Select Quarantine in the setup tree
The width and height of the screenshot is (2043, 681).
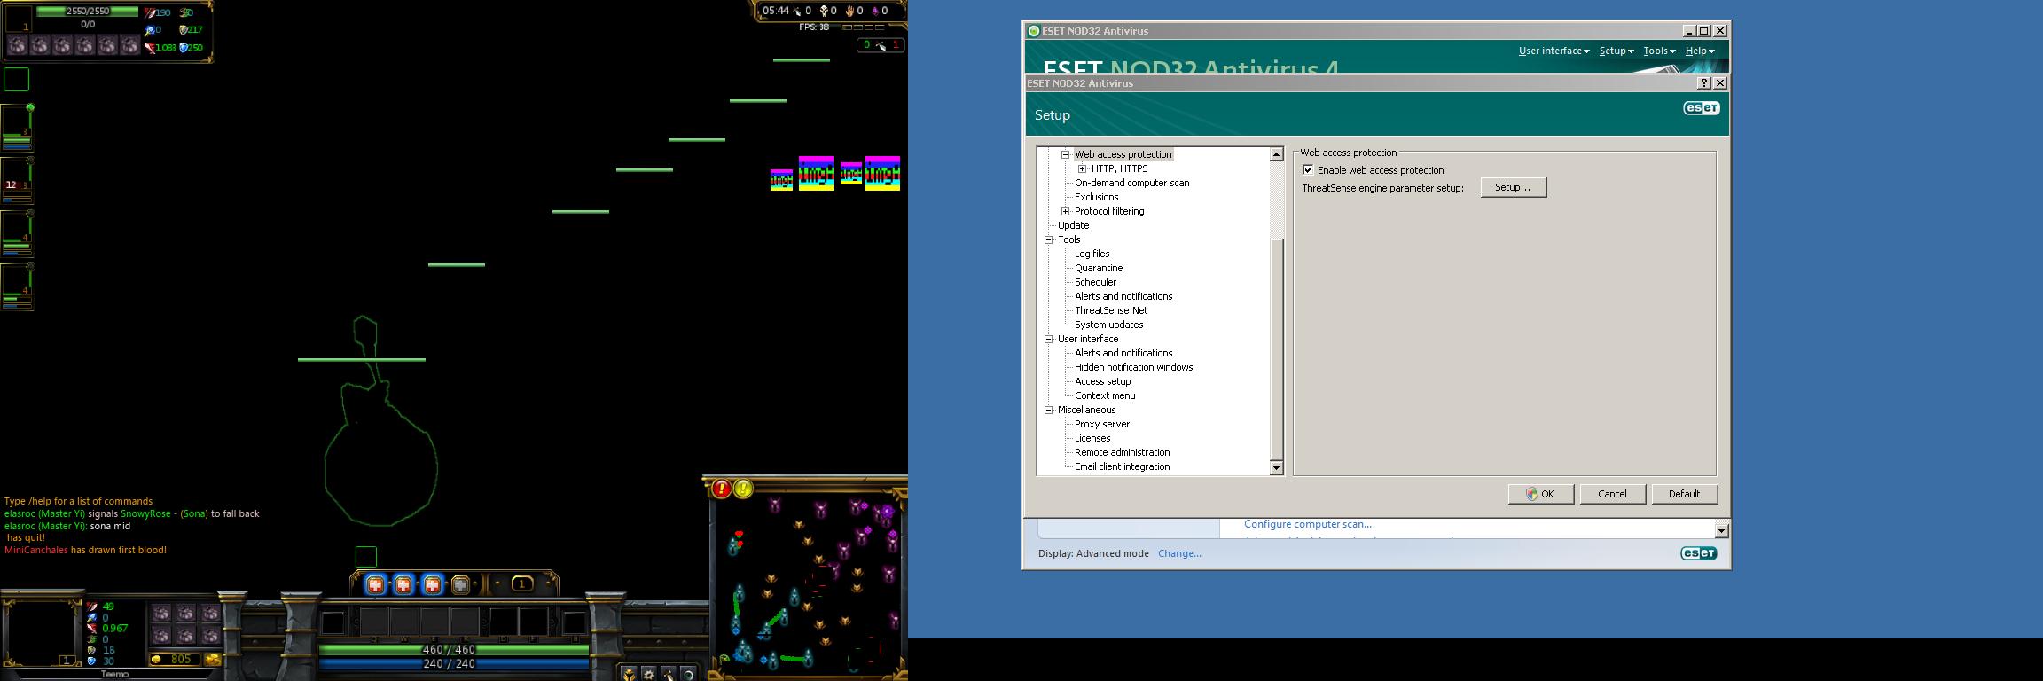pyautogui.click(x=1099, y=268)
